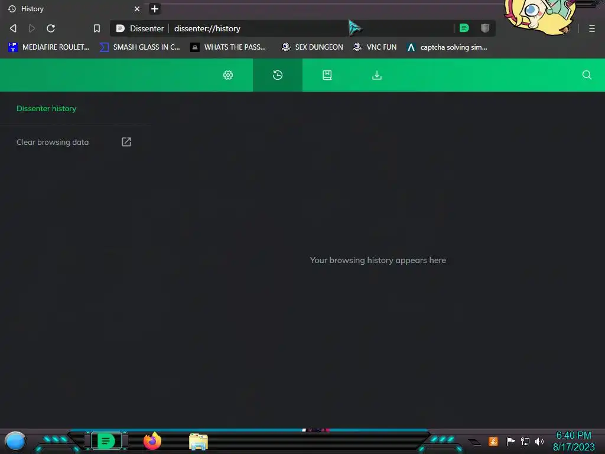Open captcha solving sim... bookmark
The image size is (605, 454).
point(447,47)
